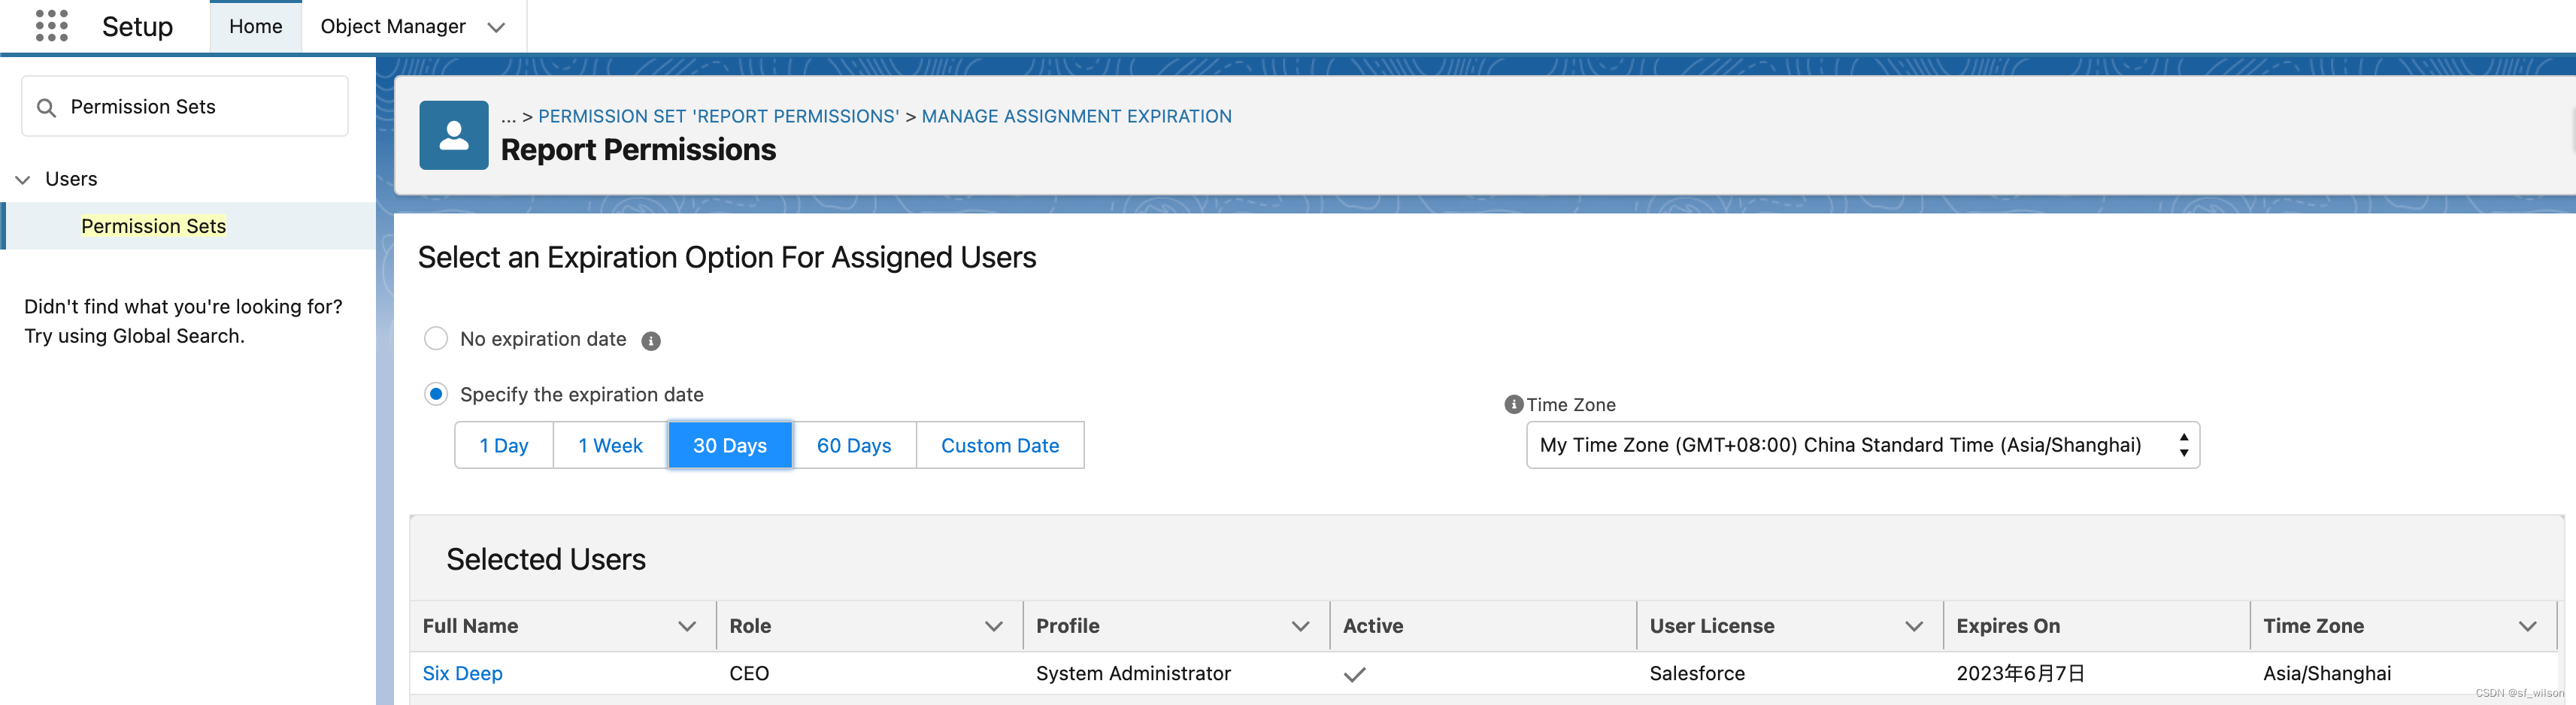Switch to the Object Manager tab

pos(393,27)
